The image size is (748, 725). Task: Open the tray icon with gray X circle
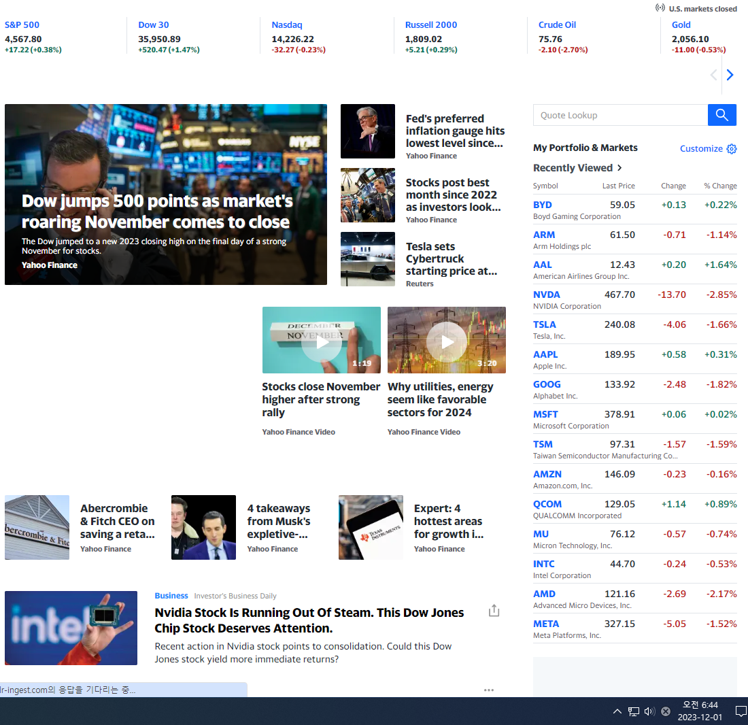click(x=666, y=711)
